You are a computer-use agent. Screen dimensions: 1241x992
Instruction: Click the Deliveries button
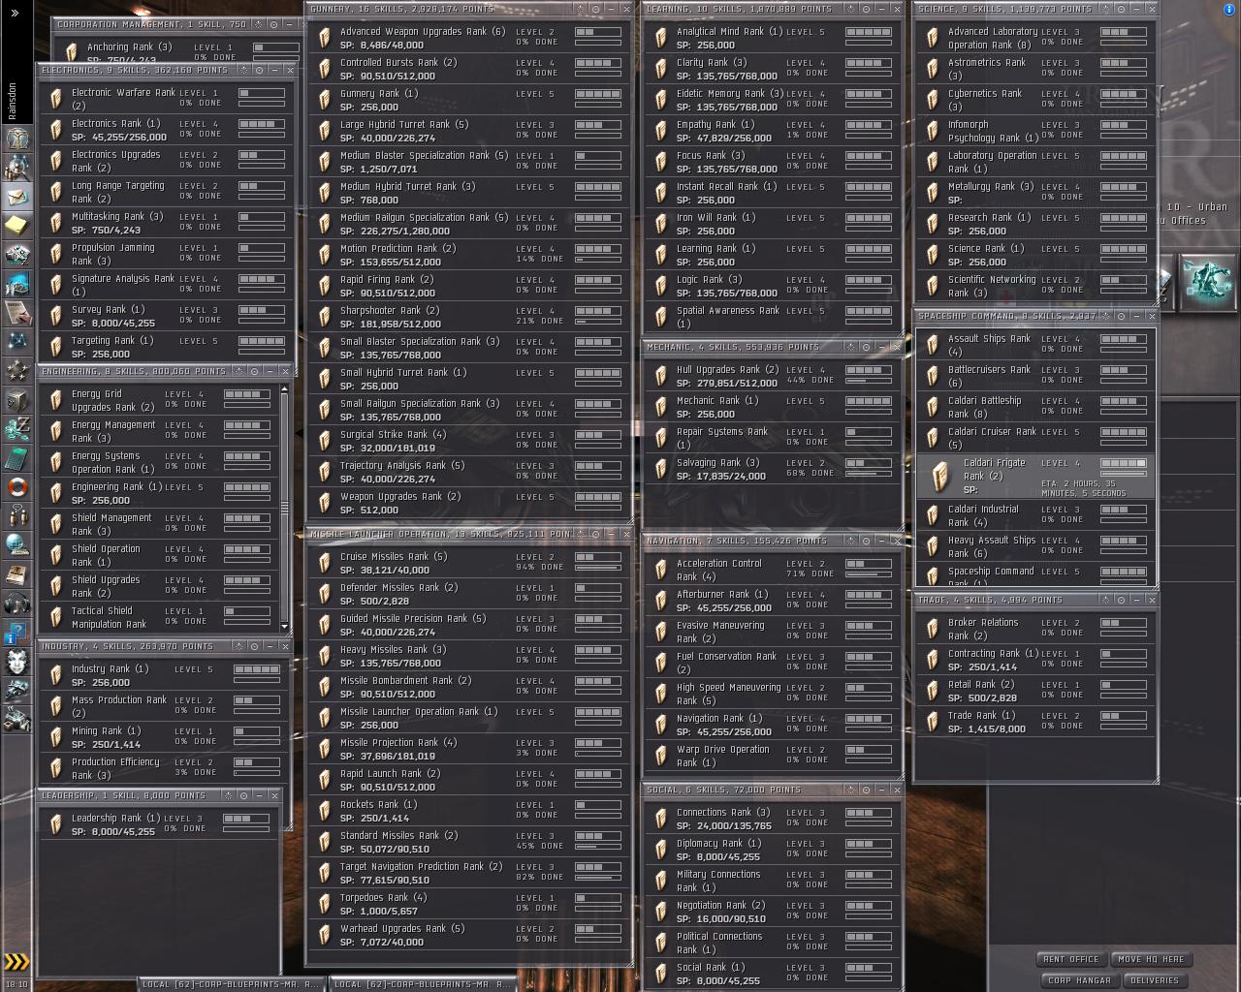click(1154, 980)
